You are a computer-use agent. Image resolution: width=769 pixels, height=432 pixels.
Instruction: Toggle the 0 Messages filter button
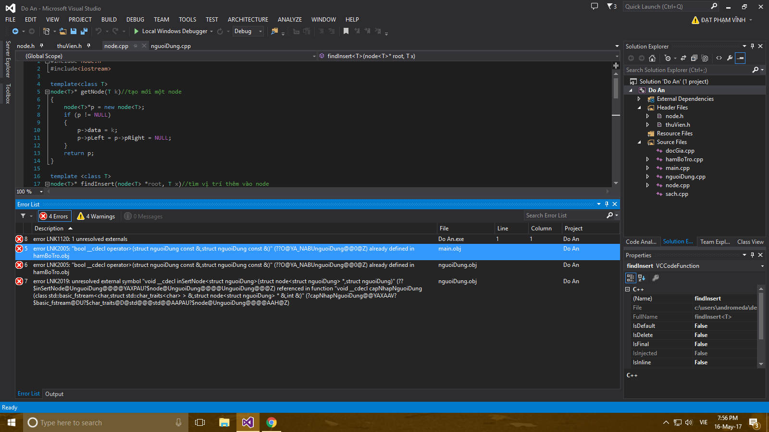143,216
